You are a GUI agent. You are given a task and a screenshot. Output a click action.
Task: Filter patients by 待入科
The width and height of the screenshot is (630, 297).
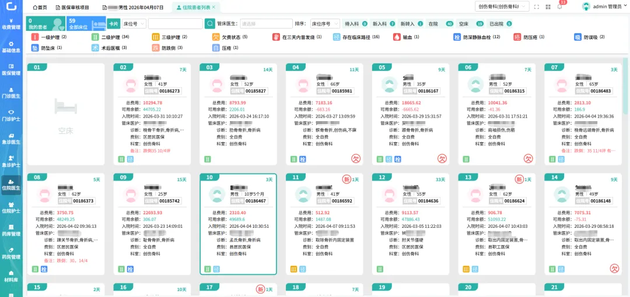click(356, 24)
